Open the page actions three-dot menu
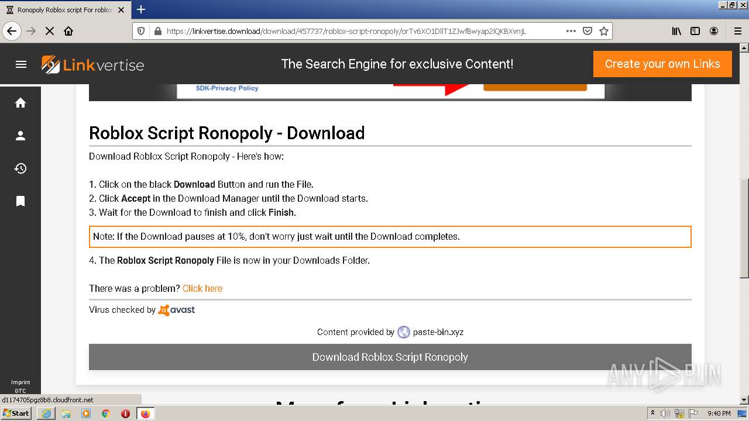 (571, 31)
